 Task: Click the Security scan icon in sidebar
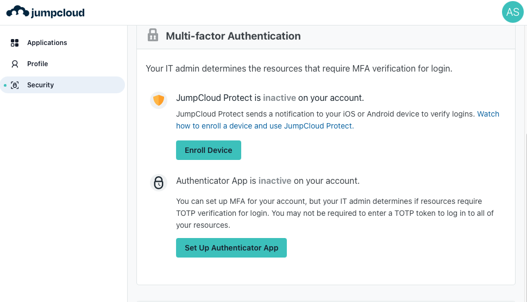pyautogui.click(x=15, y=85)
